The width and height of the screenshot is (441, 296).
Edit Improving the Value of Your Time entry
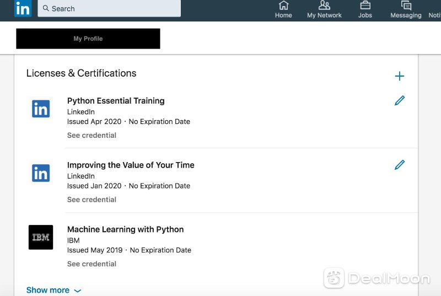pyautogui.click(x=399, y=165)
